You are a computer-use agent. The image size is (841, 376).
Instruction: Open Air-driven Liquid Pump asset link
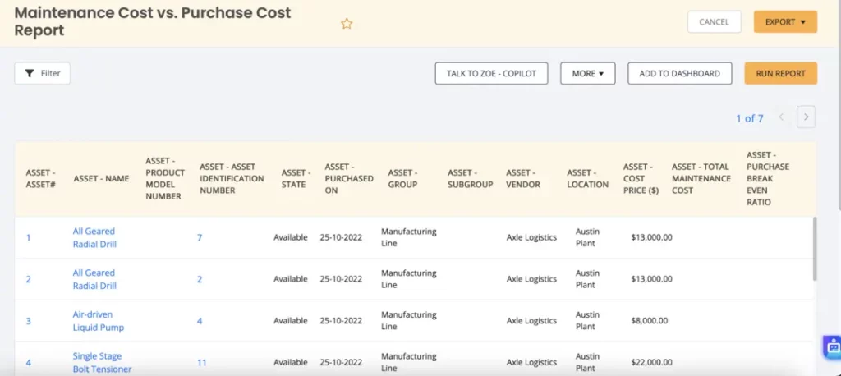(x=94, y=321)
